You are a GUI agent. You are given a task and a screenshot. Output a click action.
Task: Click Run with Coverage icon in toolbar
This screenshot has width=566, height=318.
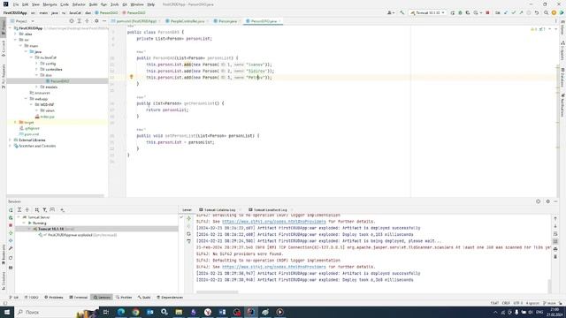click(468, 13)
